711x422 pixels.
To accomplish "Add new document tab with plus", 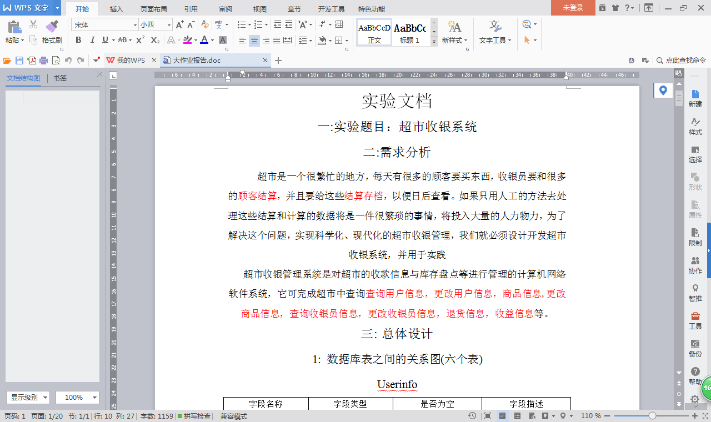I will coord(279,61).
